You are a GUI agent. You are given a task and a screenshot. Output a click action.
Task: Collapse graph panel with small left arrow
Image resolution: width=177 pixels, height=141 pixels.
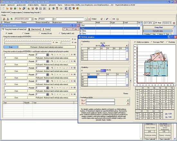(x=131, y=81)
